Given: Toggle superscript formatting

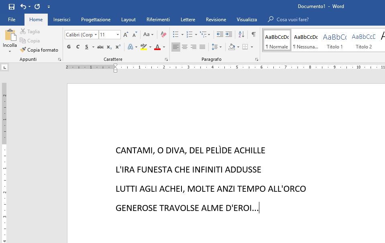Looking at the screenshot, I should [x=118, y=47].
